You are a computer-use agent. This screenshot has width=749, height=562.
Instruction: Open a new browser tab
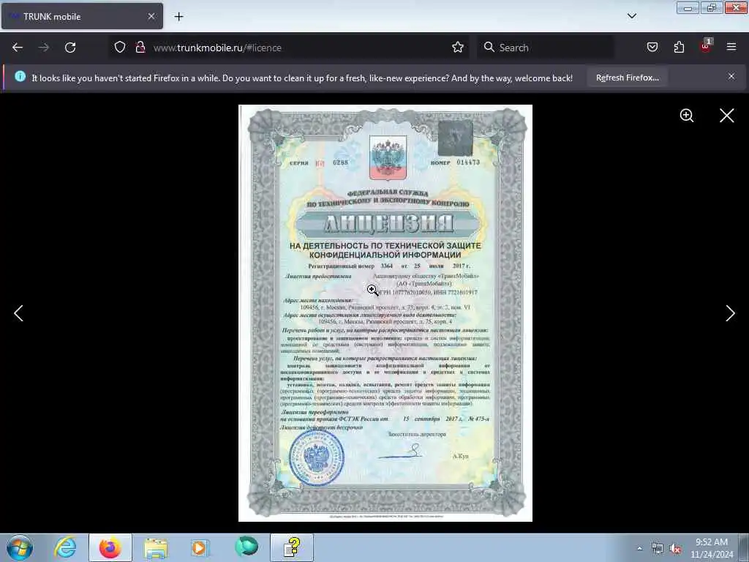coord(178,17)
